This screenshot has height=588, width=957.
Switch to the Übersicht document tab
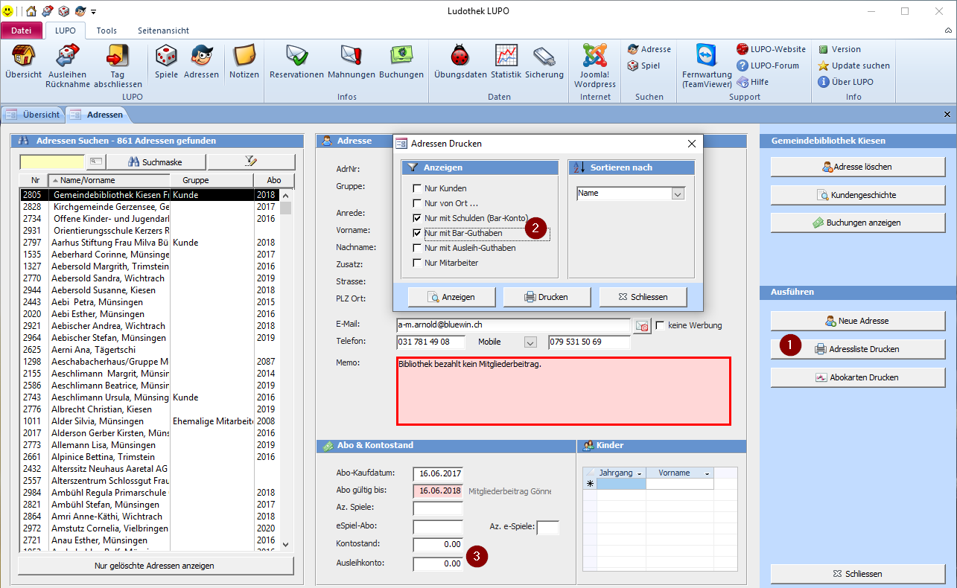[34, 115]
